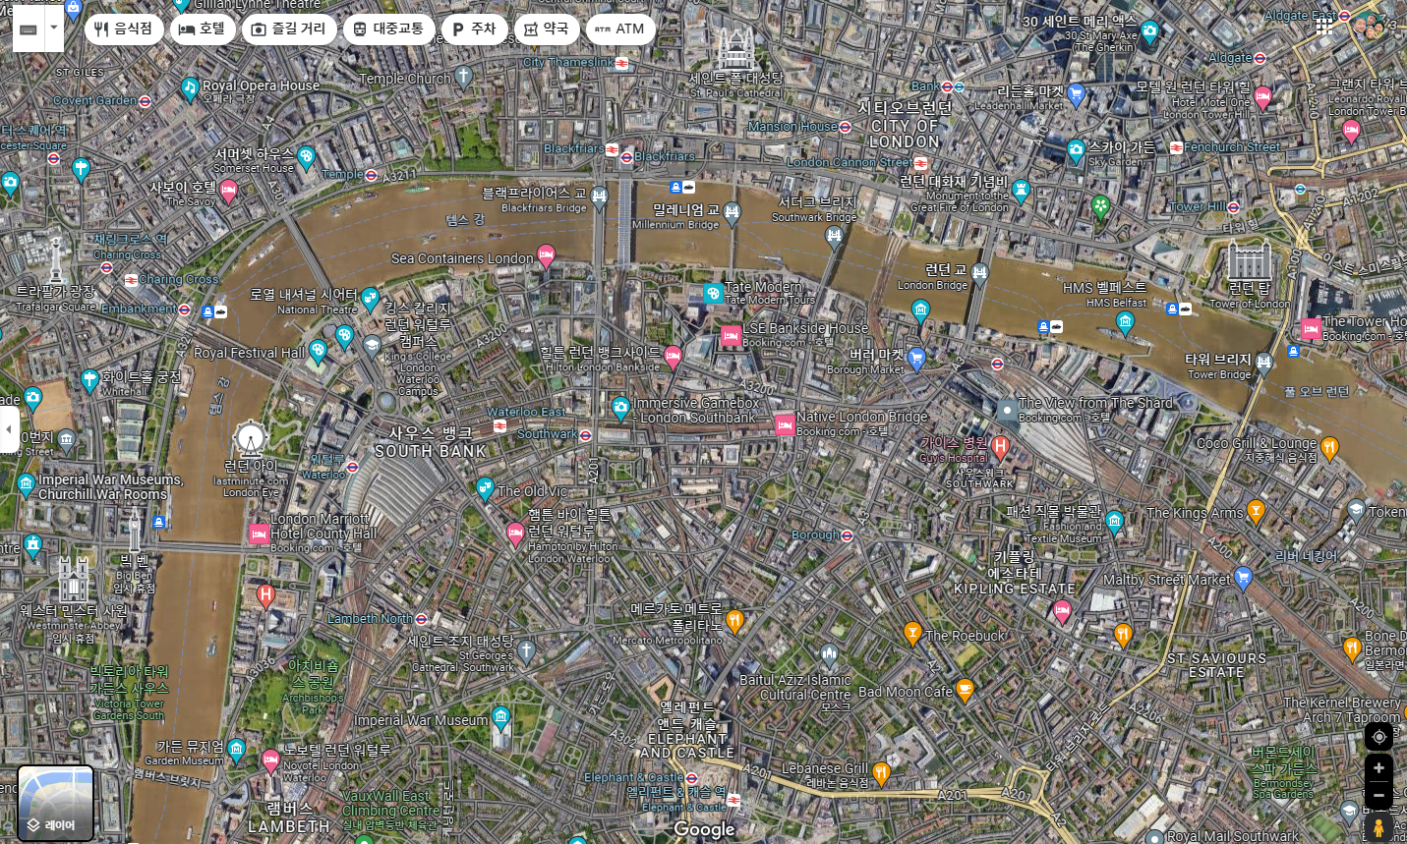Open the Garden Museum marker
The image size is (1407, 844).
(236, 751)
